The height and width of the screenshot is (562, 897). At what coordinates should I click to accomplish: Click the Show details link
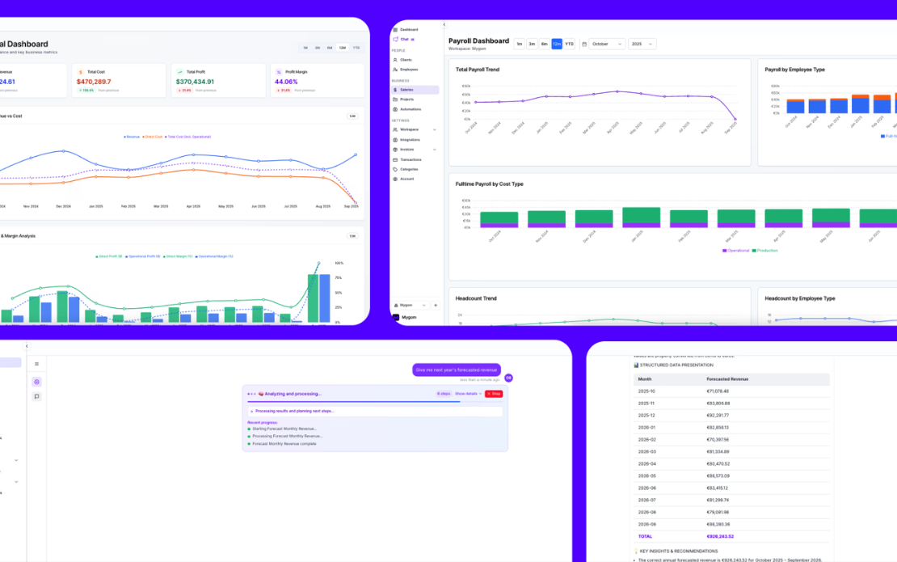(x=467, y=393)
